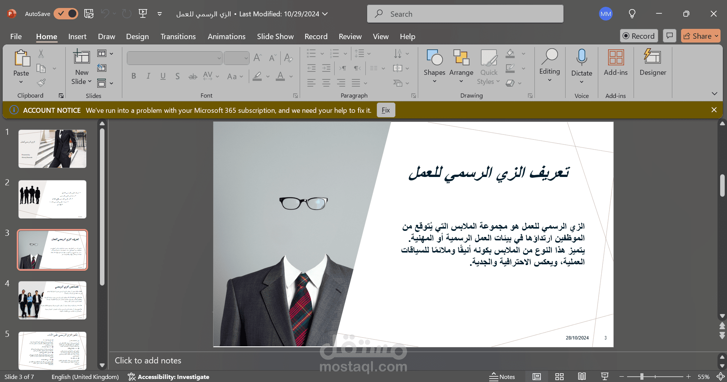Click the Search box
Viewport: 727px width, 382px height.
(465, 14)
